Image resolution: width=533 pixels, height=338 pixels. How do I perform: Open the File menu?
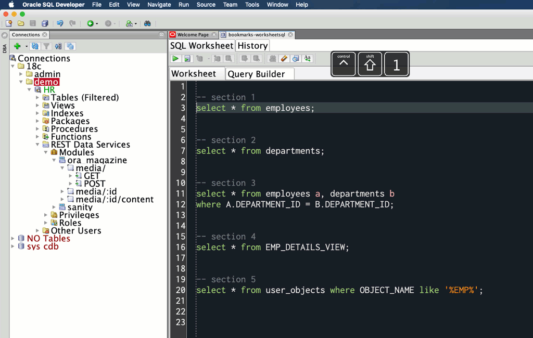tap(96, 5)
